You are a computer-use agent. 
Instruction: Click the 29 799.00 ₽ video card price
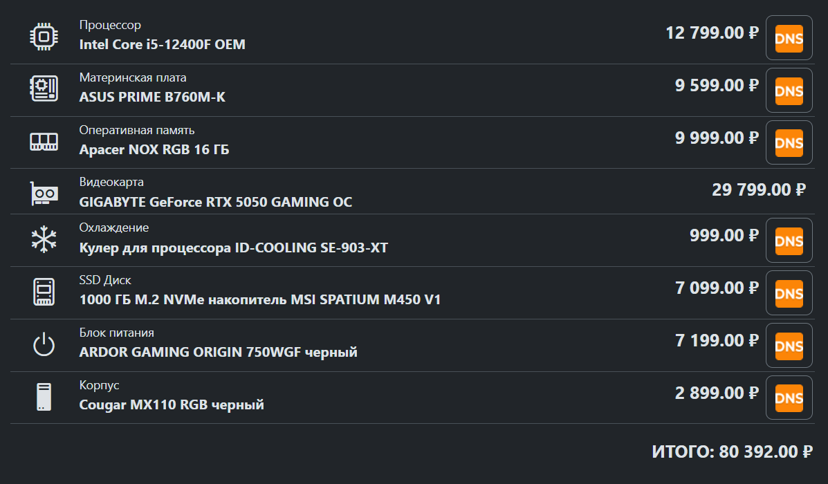759,189
